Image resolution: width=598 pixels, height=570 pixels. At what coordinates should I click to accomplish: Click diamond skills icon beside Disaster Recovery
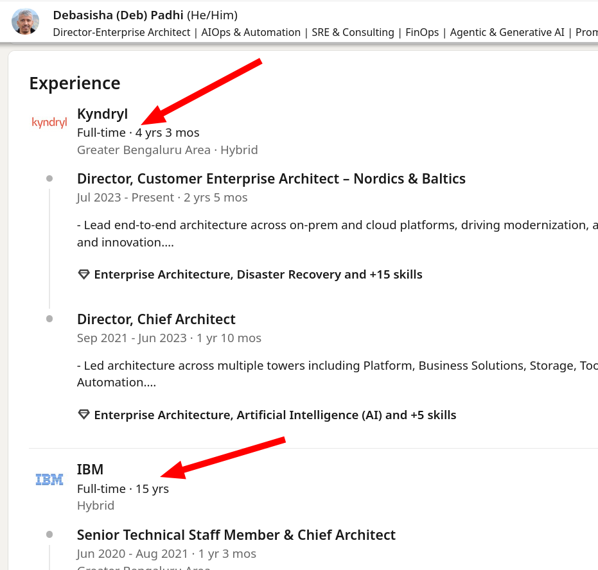tap(84, 275)
